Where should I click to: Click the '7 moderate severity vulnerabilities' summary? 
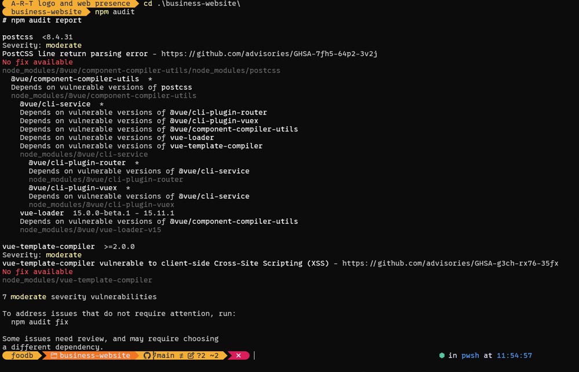point(79,297)
